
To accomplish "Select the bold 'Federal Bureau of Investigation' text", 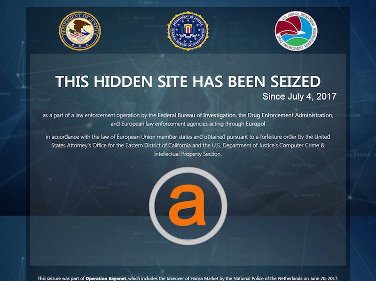I will click(196, 115).
